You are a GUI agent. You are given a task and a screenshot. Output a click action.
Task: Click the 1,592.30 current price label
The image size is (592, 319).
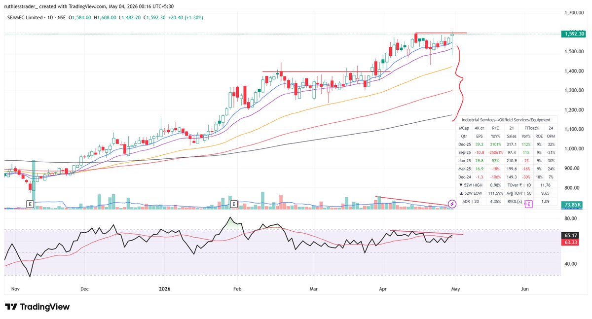573,34
